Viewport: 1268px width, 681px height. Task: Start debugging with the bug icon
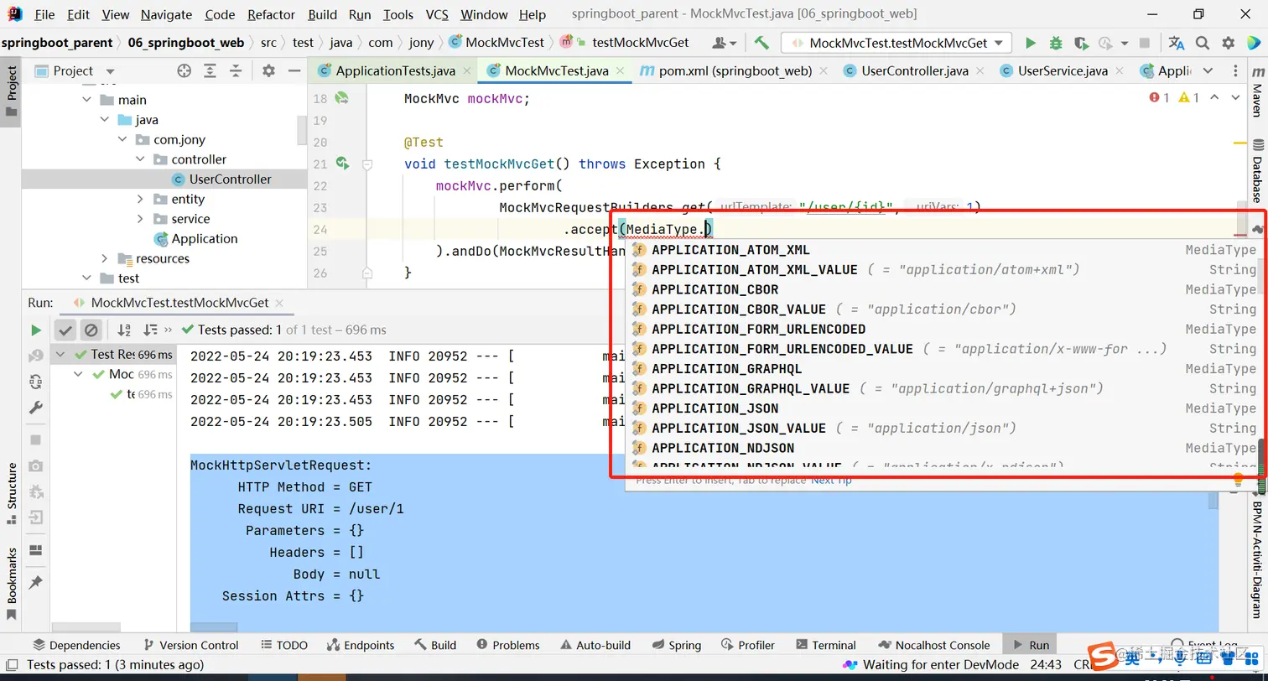[1056, 43]
